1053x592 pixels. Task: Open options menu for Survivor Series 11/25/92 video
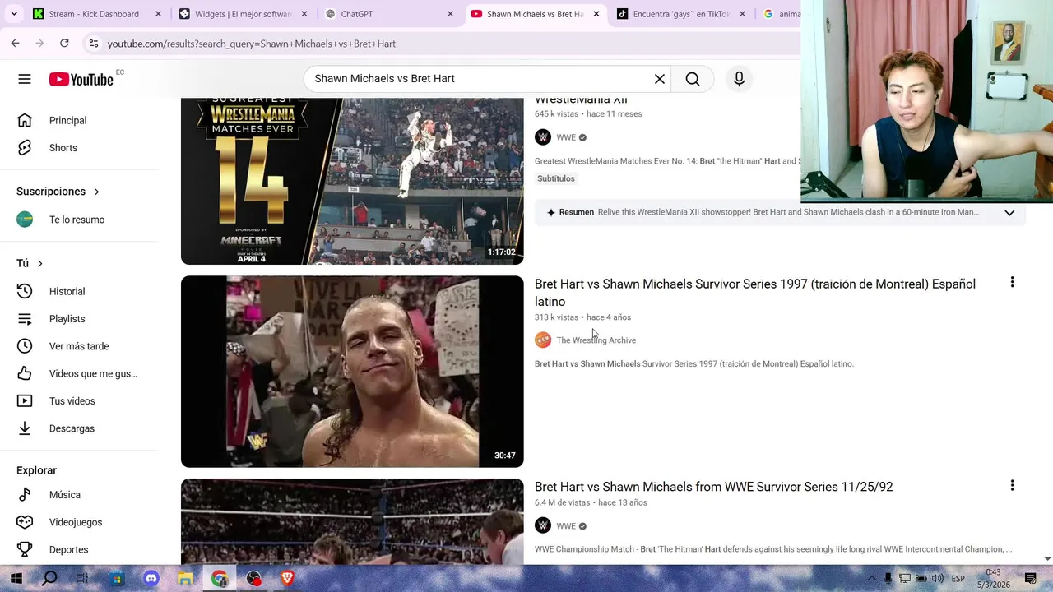point(1012,486)
